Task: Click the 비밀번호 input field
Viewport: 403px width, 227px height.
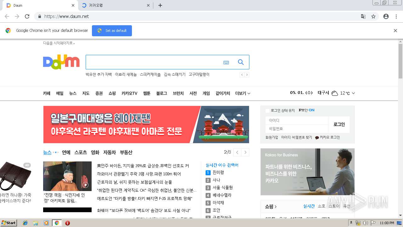Action: 297,129
